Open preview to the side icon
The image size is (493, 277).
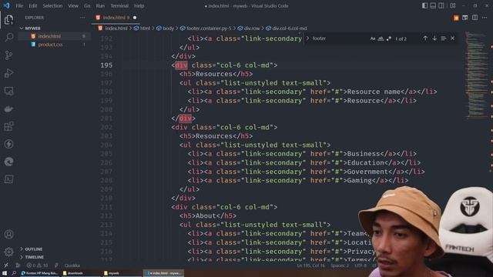(465, 18)
